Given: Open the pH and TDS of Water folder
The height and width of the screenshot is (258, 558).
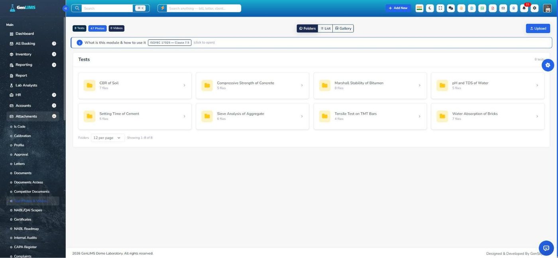Looking at the screenshot, I should pos(487,85).
